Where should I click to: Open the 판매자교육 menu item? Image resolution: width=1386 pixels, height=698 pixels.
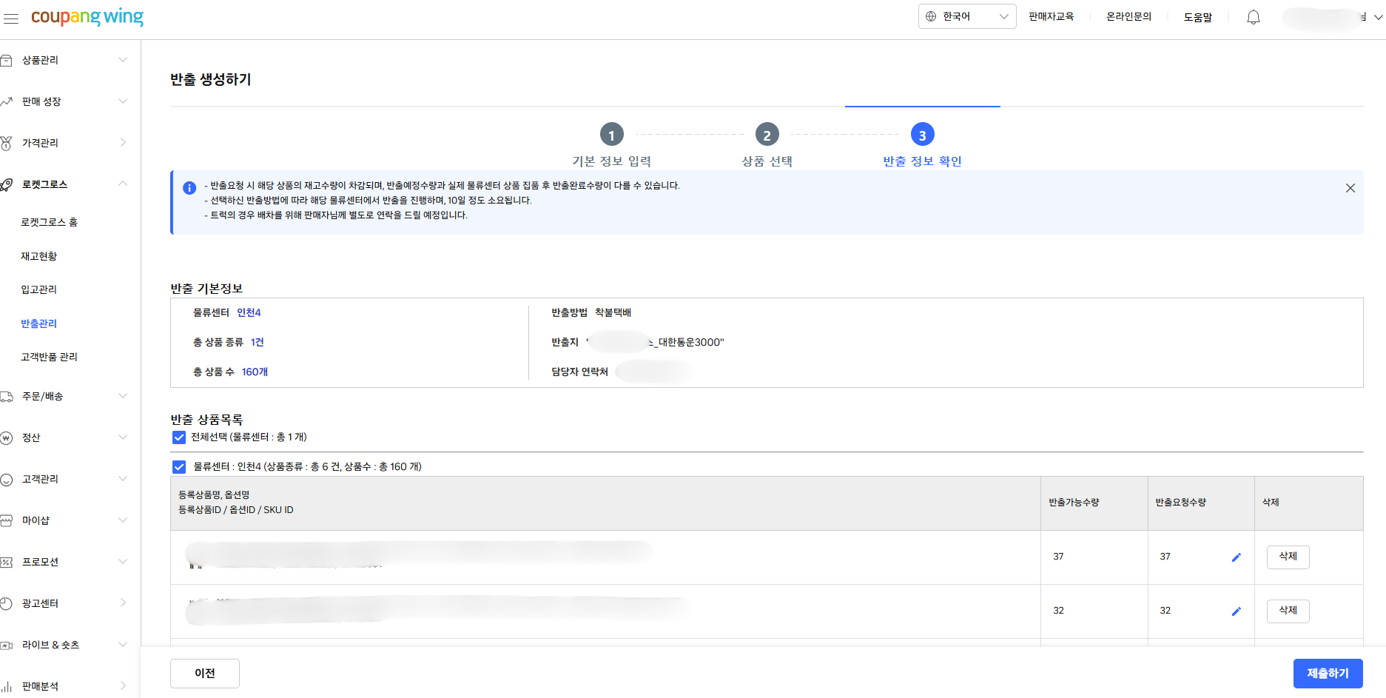[x=1052, y=16]
